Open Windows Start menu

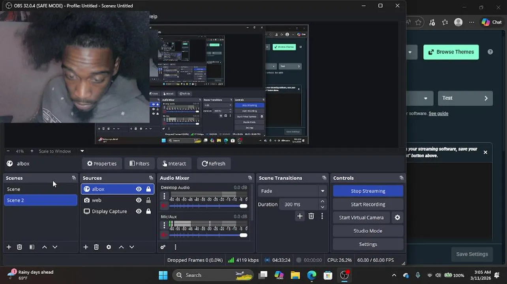[163, 275]
